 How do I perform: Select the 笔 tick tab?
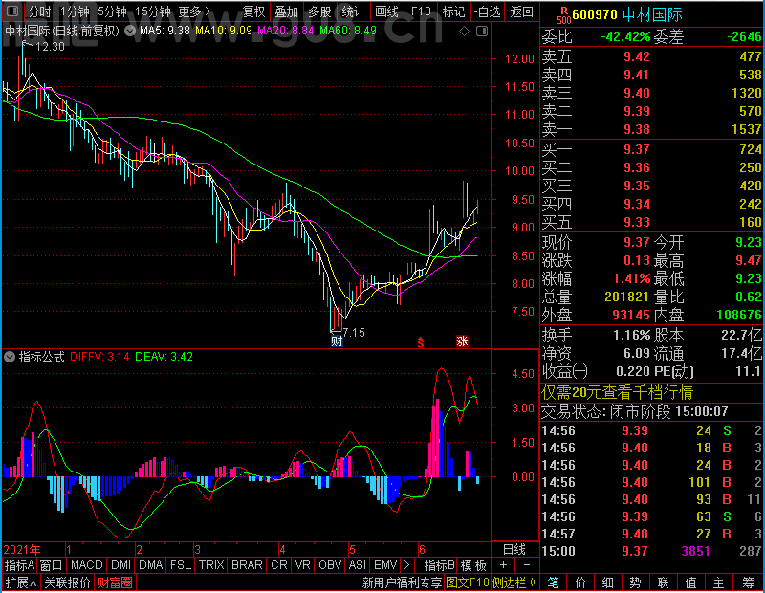(553, 582)
